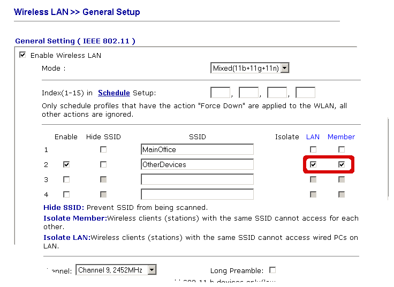Toggle Isolate LAN for MainOffice

(313, 149)
